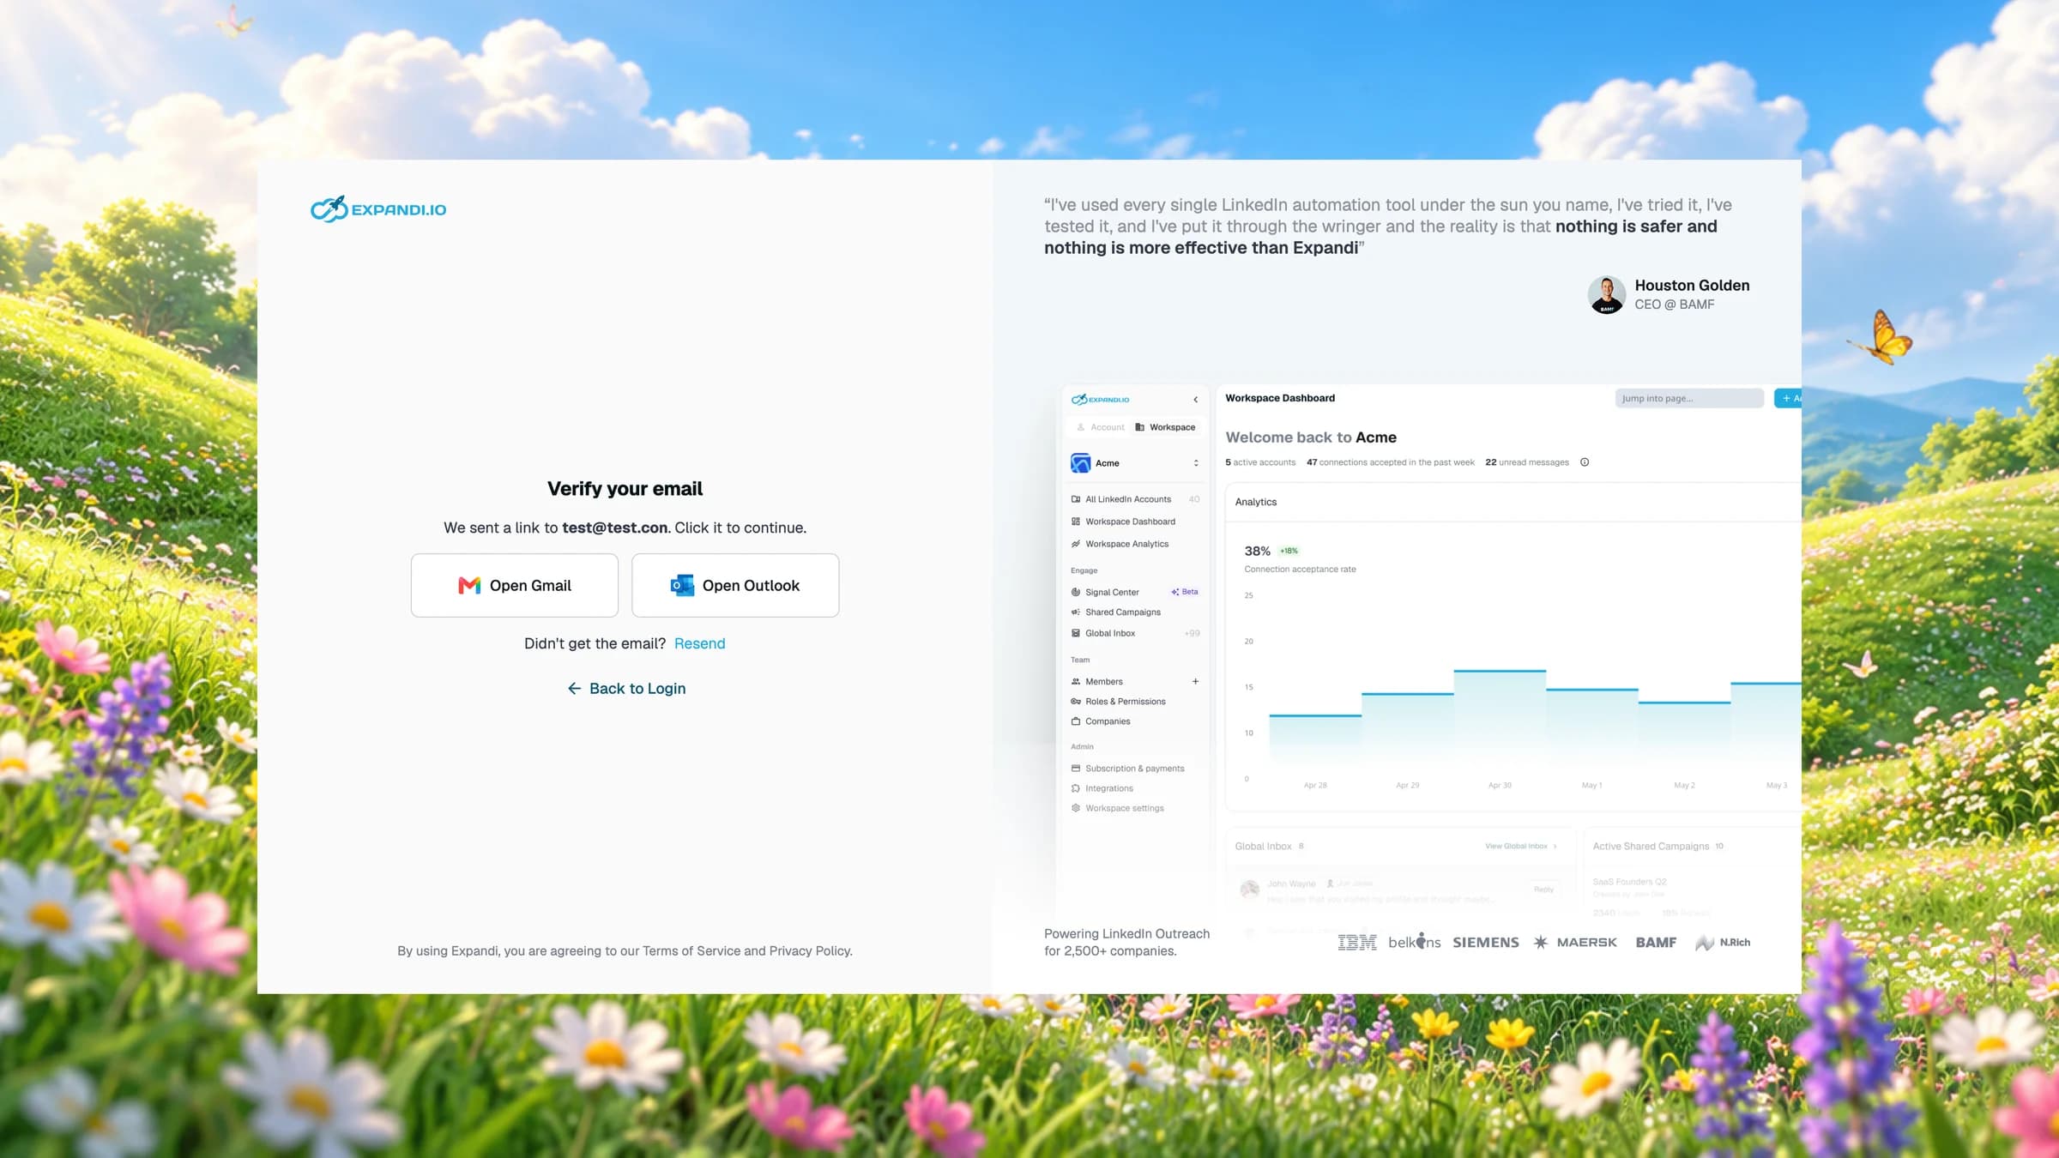Image resolution: width=2059 pixels, height=1158 pixels.
Task: Click the 38% connection acceptance rate value
Action: click(1257, 551)
